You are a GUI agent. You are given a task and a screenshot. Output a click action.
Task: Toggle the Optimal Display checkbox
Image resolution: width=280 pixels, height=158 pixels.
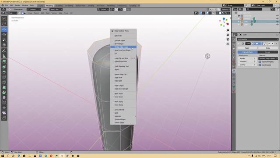point(260,62)
